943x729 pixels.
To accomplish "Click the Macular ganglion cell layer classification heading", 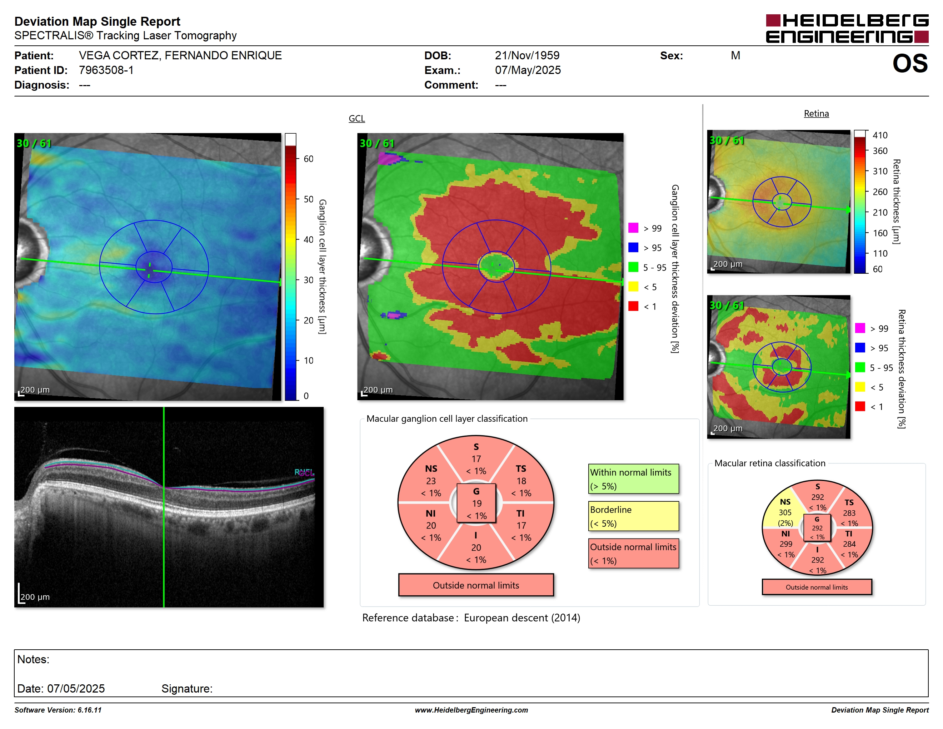I will click(447, 418).
